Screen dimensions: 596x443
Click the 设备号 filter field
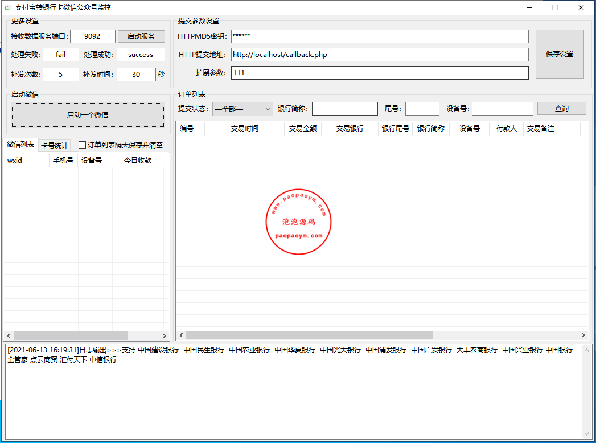click(503, 108)
